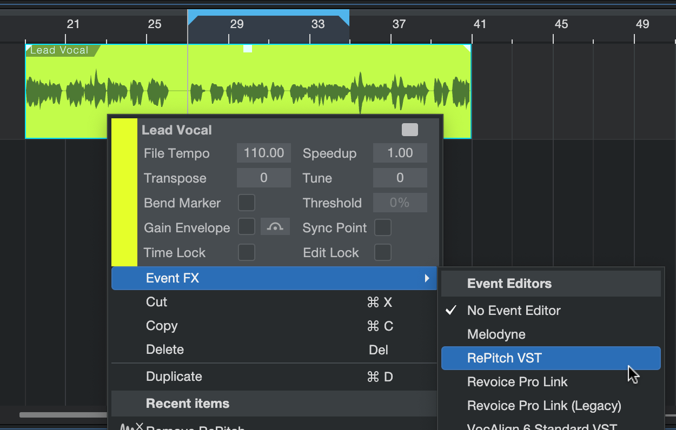Viewport: 676px width, 430px height.
Task: Toggle the Sync Point checkbox
Action: point(383,227)
